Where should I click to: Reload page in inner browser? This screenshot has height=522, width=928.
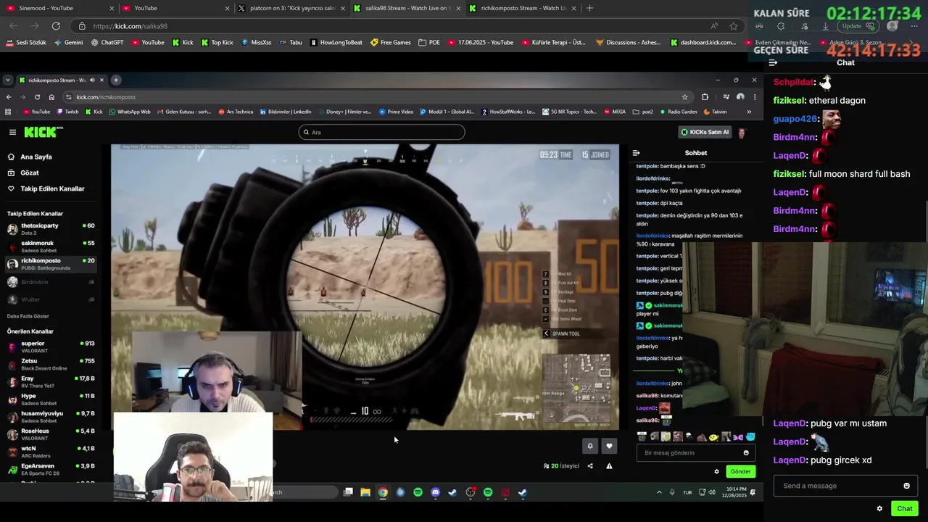click(x=37, y=97)
